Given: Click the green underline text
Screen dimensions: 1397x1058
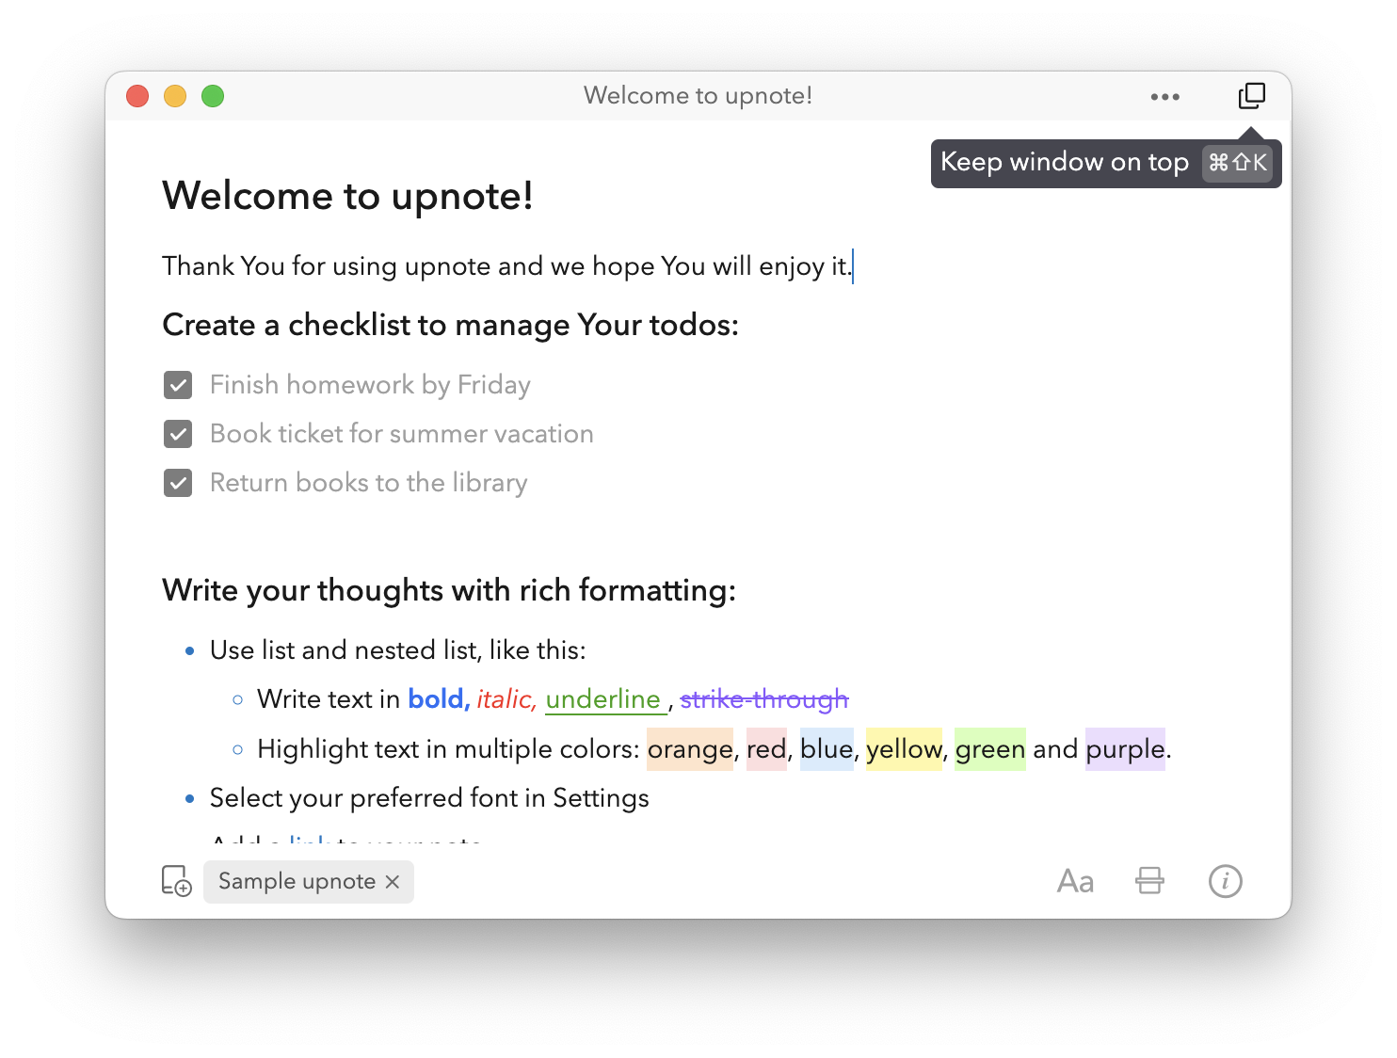Looking at the screenshot, I should pyautogui.click(x=603, y=699).
